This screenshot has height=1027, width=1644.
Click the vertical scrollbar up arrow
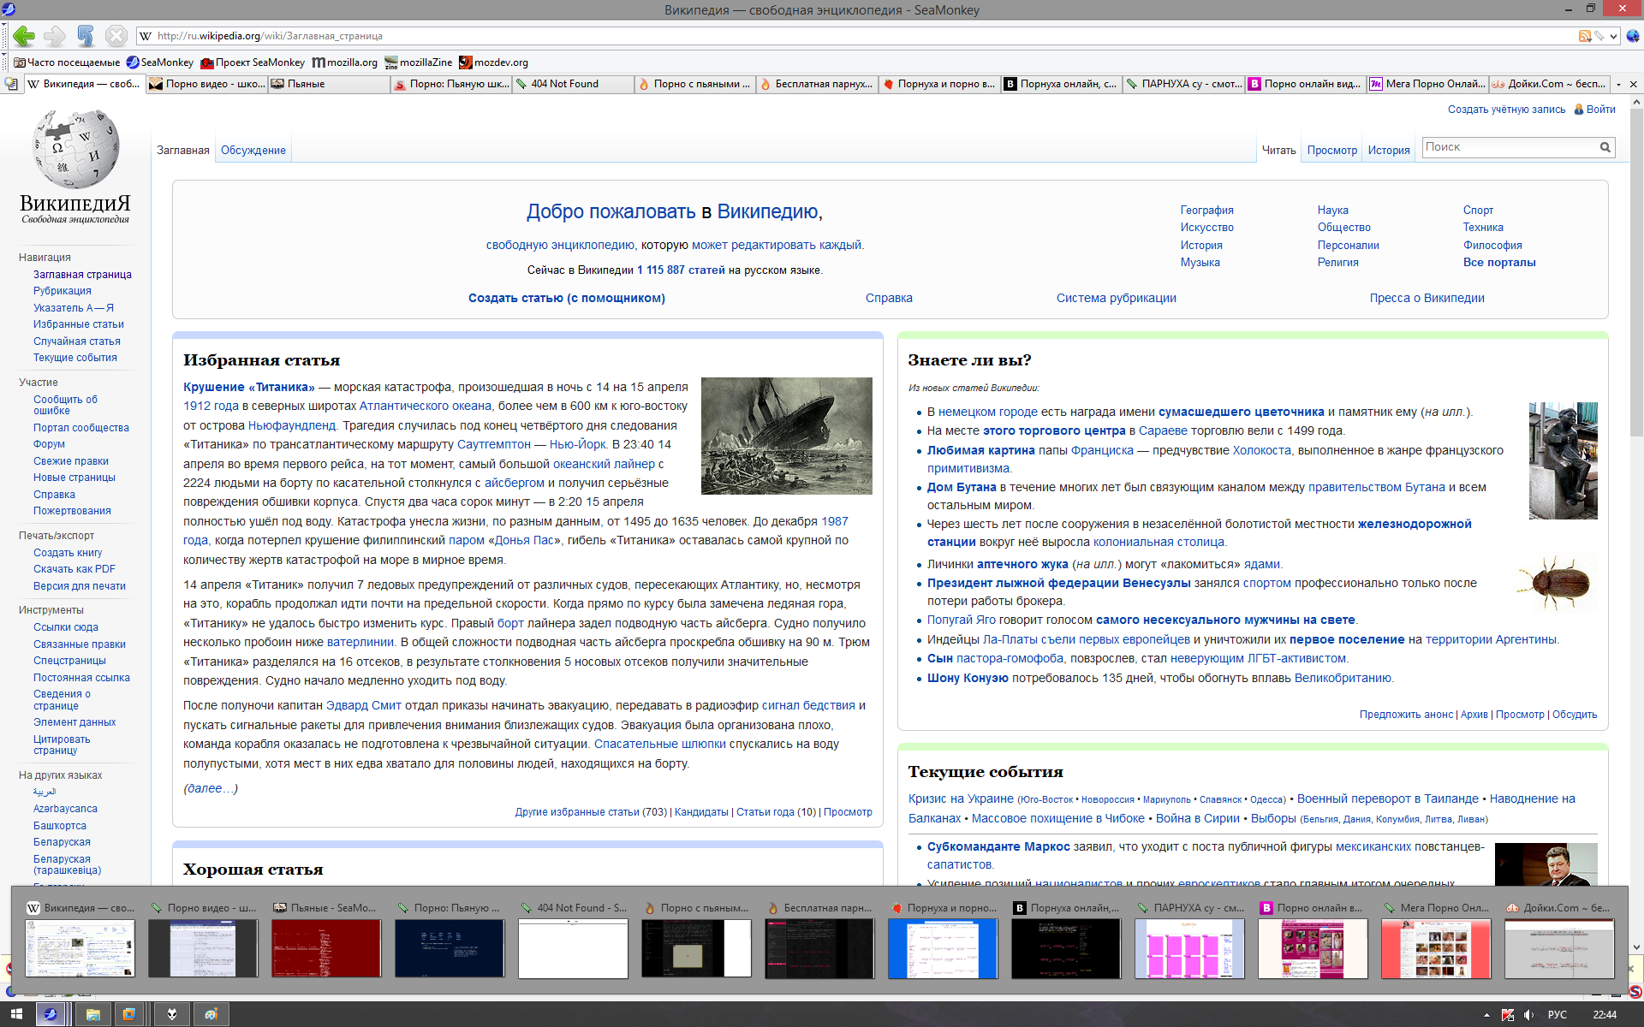(1636, 102)
